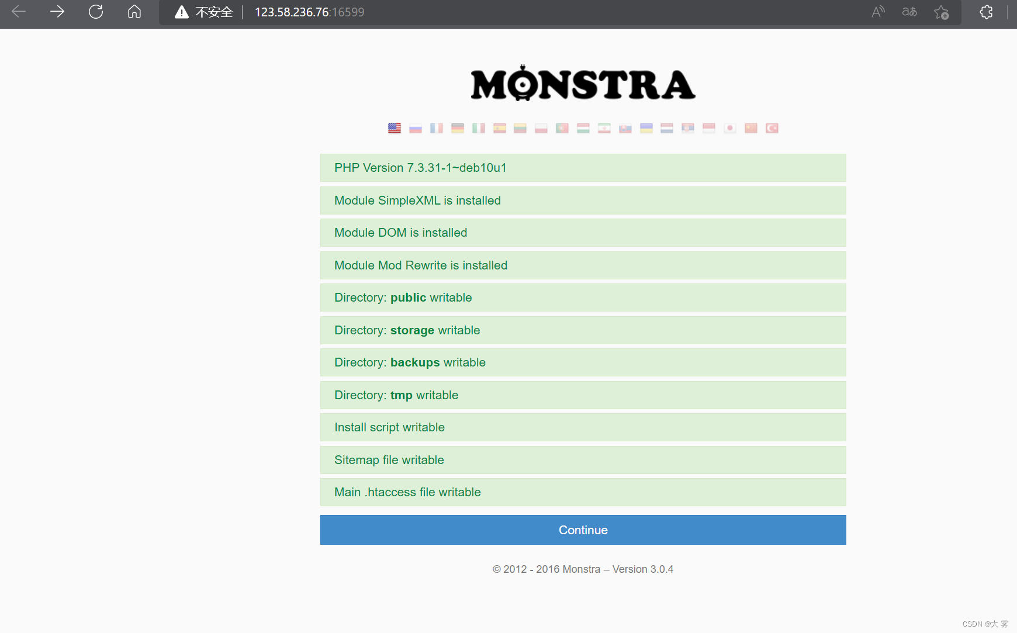Click Directory backups writable row

583,362
